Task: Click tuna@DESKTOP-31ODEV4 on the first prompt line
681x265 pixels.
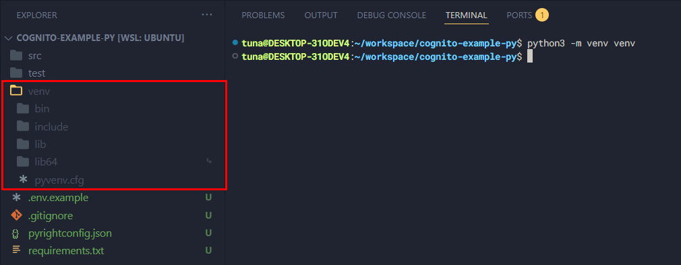Action: (295, 43)
